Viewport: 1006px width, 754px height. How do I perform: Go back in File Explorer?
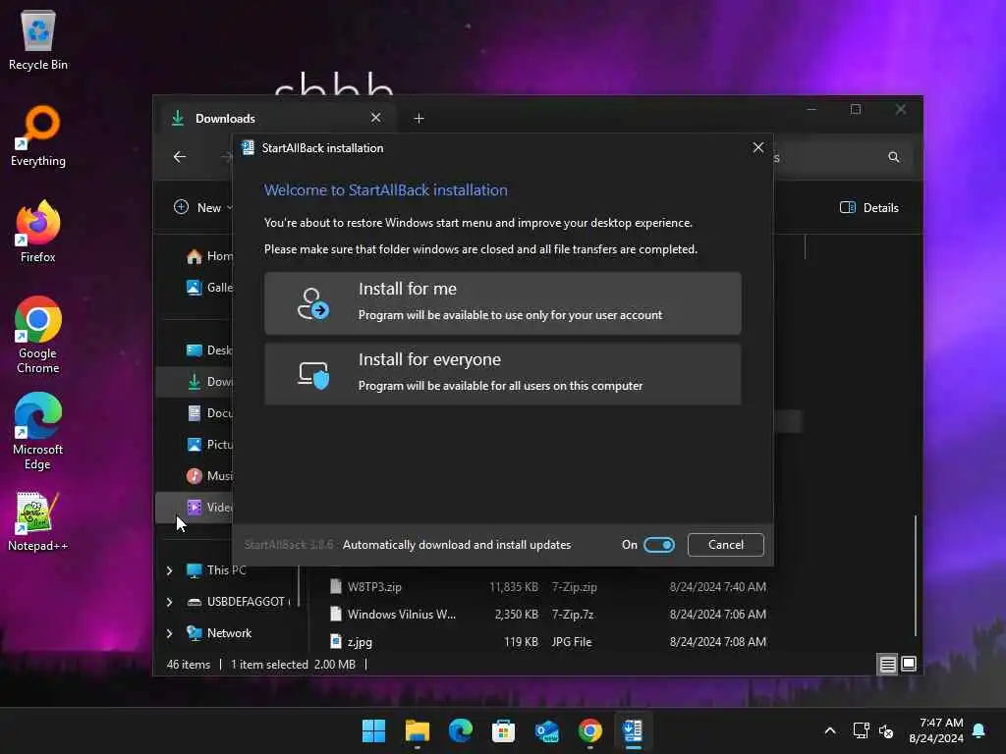pyautogui.click(x=180, y=156)
